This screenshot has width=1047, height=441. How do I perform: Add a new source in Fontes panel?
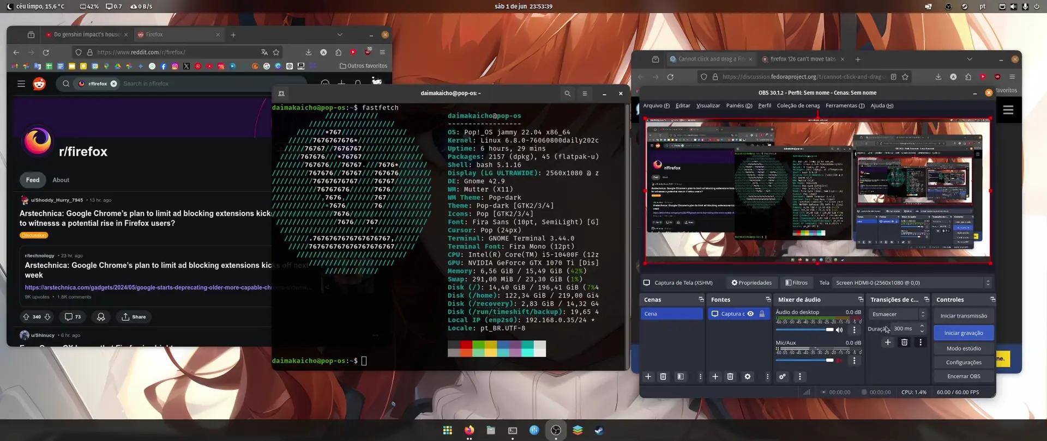(715, 377)
